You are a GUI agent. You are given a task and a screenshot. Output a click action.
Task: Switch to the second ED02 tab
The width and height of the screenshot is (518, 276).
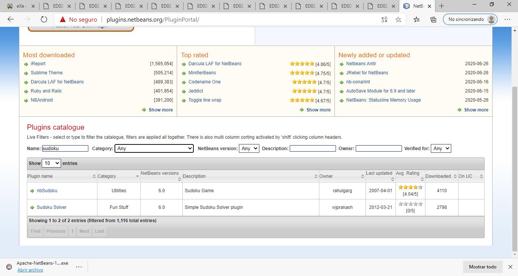pyautogui.click(x=94, y=6)
